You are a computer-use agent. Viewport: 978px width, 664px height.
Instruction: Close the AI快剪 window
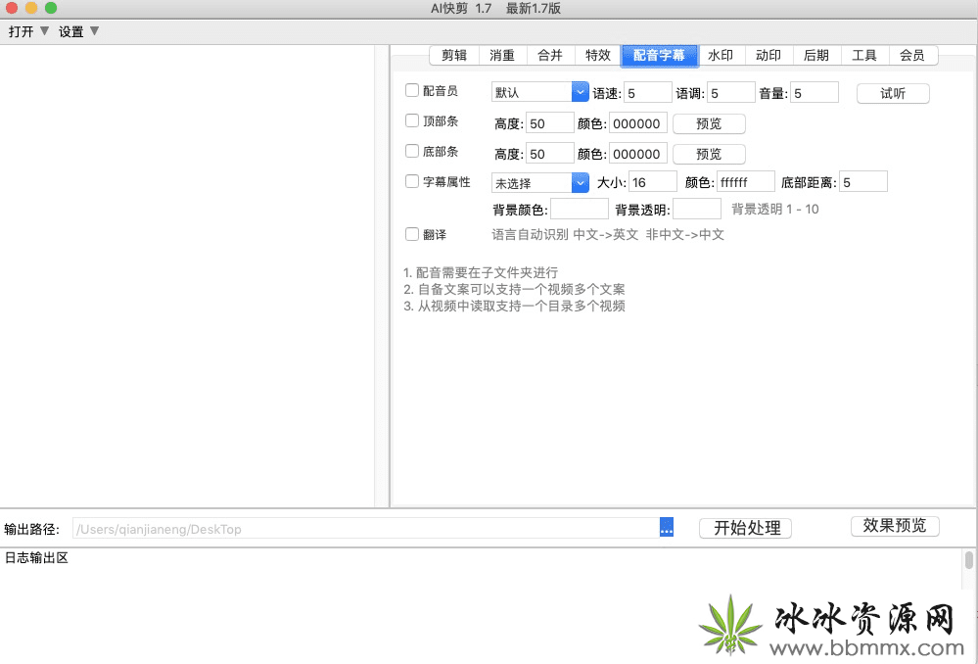(x=11, y=8)
